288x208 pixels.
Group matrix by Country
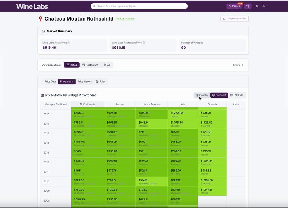[x=202, y=95]
